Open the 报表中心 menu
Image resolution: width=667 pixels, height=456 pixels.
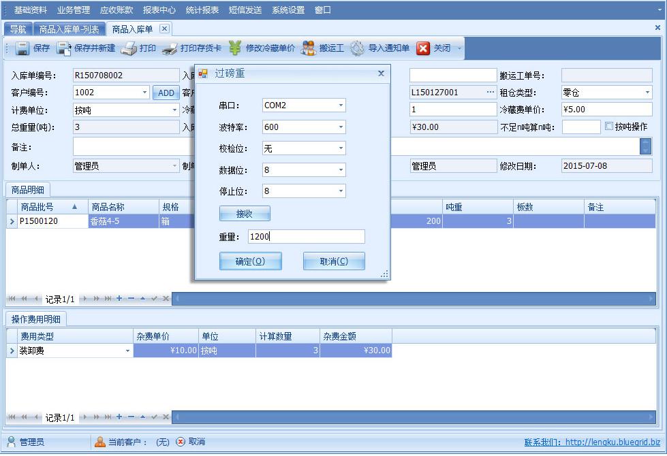pyautogui.click(x=159, y=10)
